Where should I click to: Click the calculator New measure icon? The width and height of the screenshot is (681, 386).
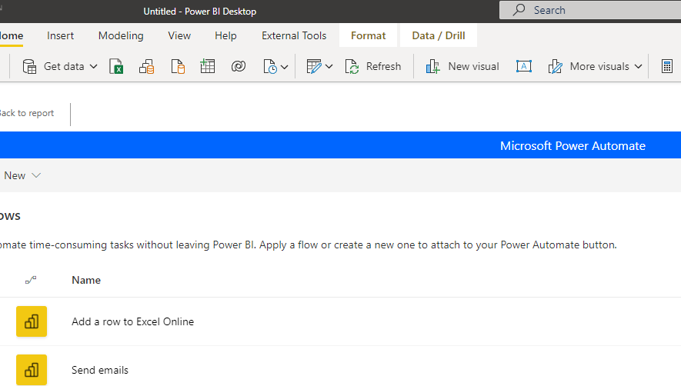tap(667, 66)
